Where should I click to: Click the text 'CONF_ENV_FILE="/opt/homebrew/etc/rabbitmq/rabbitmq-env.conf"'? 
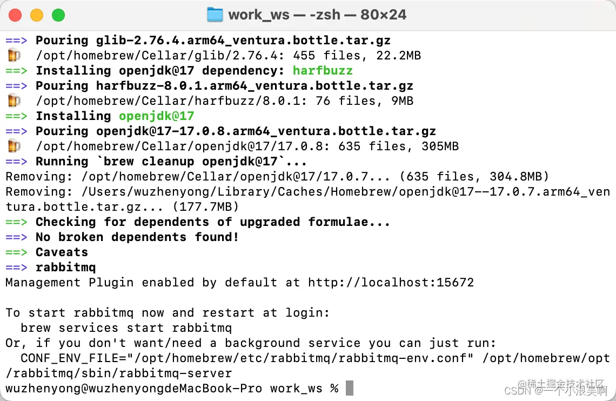[247, 358]
